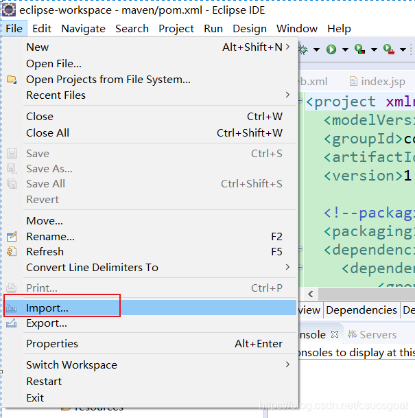Open the Project menu
The image size is (415, 418).
(176, 29)
